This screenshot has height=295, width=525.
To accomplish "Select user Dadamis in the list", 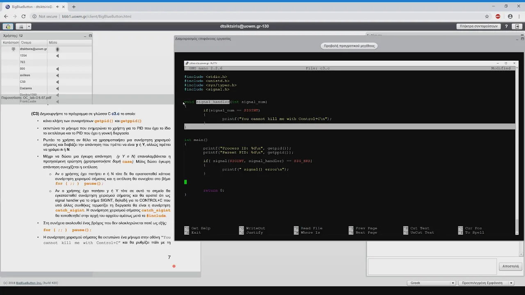I will click(x=47, y=88).
